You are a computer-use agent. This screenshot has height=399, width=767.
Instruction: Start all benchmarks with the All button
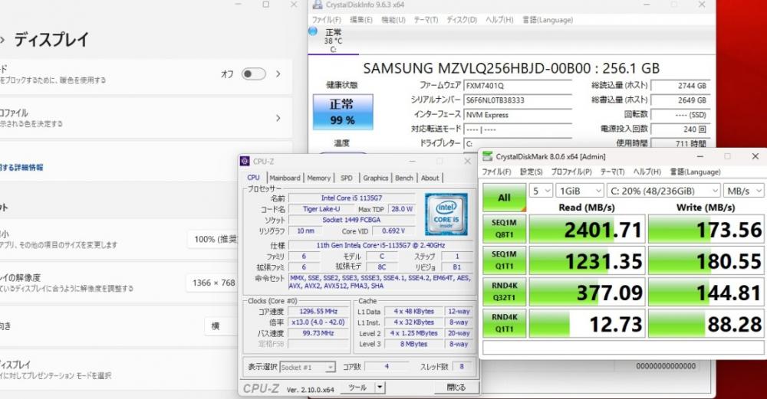505,198
